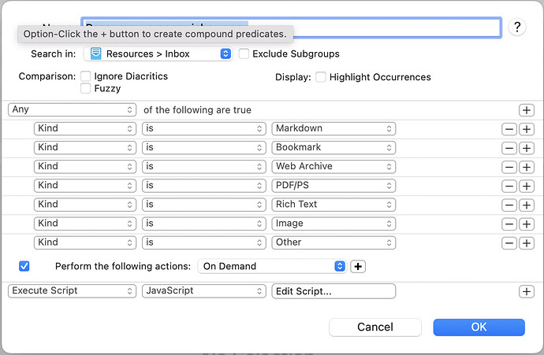Open the On Demand trigger dropdown
This screenshot has width=544, height=355.
coord(272,266)
